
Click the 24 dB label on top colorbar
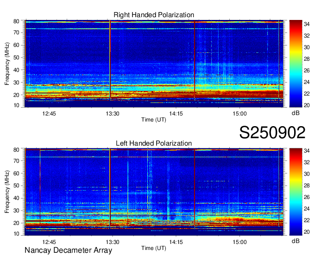pyautogui.click(x=307, y=82)
